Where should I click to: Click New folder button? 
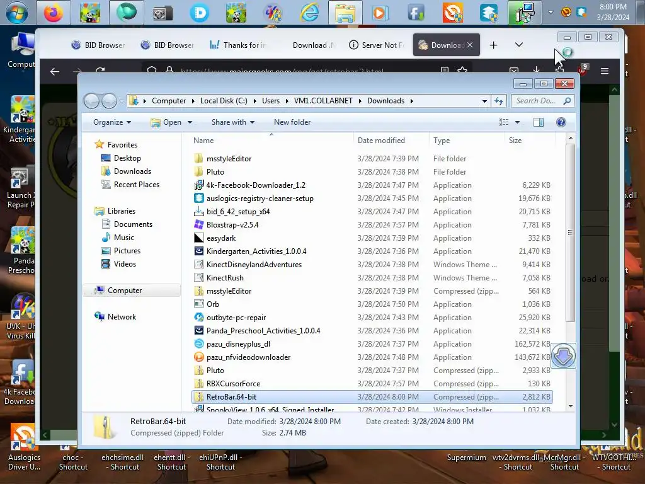point(292,122)
